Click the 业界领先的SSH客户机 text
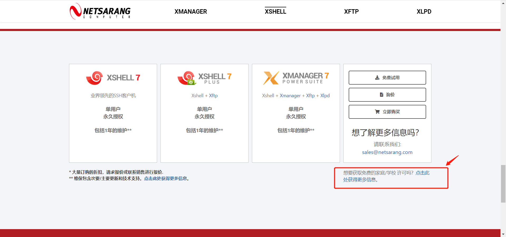Viewport: 506px width, 237px height. [113, 96]
